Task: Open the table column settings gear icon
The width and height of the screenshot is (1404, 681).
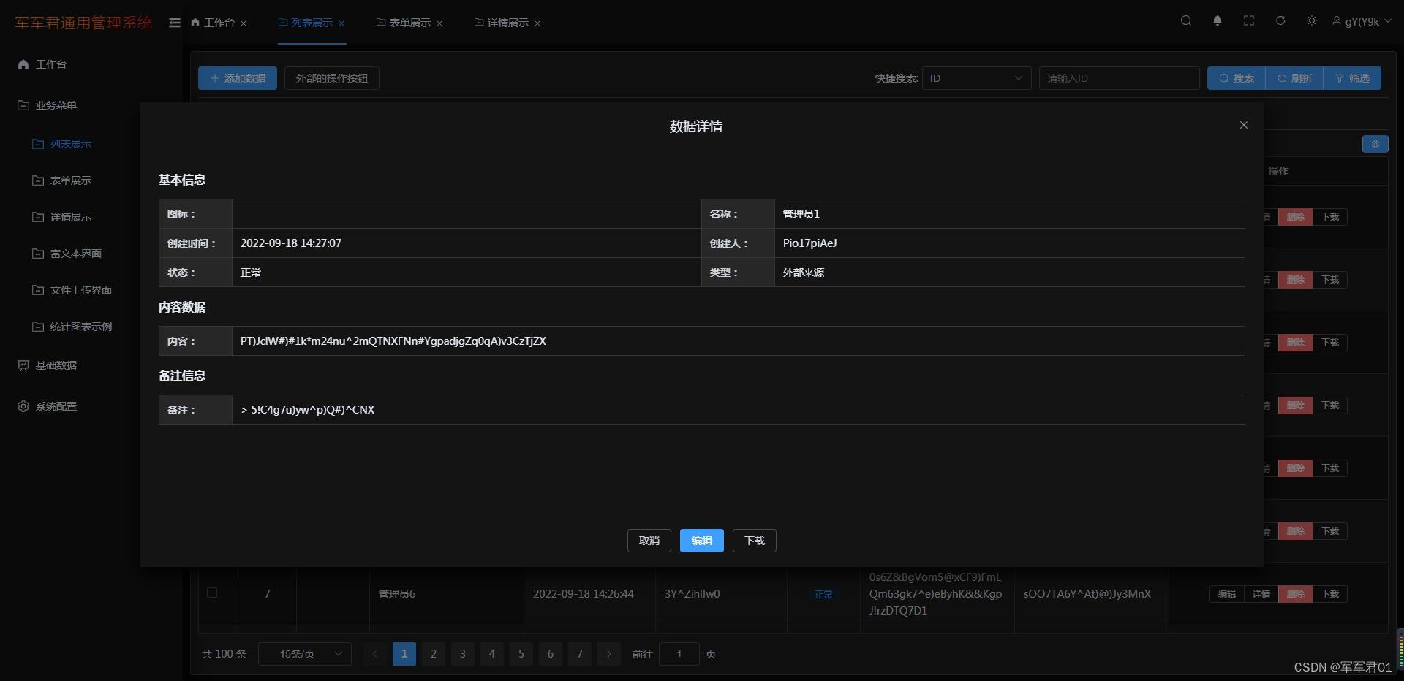Action: (1375, 144)
